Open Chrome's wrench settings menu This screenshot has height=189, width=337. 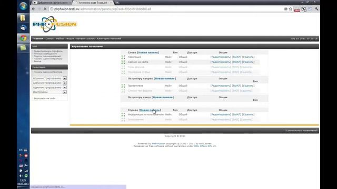[316, 9]
